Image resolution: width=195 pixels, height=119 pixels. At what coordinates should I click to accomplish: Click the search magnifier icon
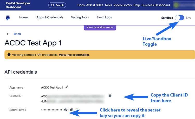click(53, 5)
